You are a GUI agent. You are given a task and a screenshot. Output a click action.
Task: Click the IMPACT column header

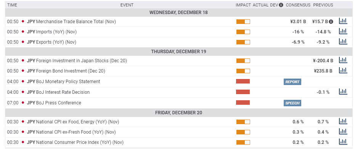[x=243, y=5]
